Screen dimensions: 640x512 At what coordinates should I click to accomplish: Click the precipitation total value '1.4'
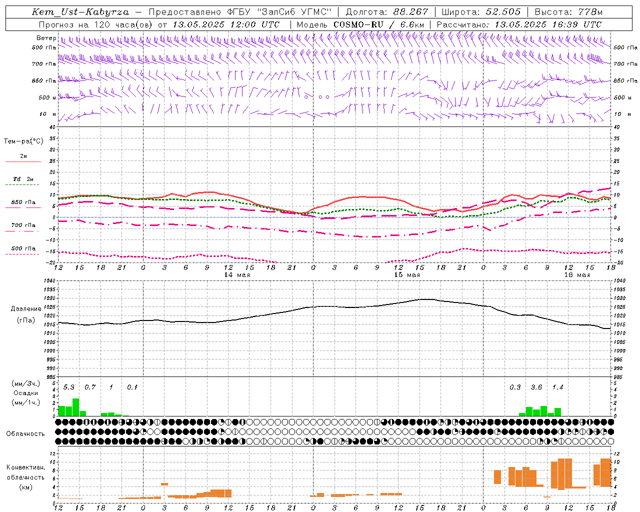(557, 387)
